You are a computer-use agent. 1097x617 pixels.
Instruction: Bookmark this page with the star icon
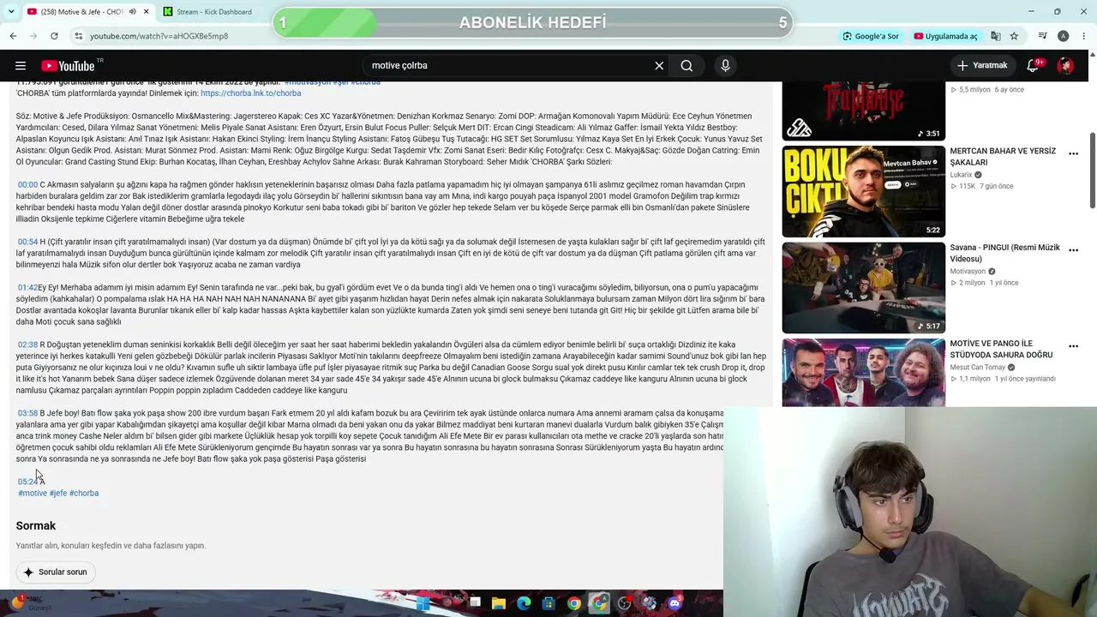tap(1014, 36)
